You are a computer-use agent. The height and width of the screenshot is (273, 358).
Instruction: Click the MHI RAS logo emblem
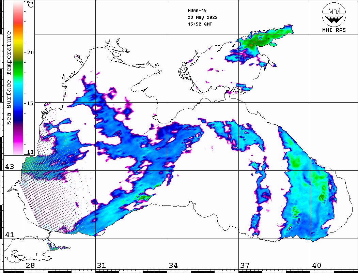pyautogui.click(x=334, y=14)
